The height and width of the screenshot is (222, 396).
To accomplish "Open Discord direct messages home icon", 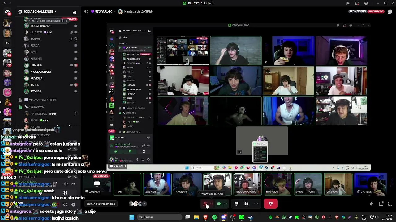I will (7, 12).
